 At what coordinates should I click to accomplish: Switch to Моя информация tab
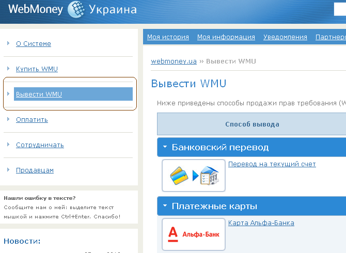click(x=226, y=37)
